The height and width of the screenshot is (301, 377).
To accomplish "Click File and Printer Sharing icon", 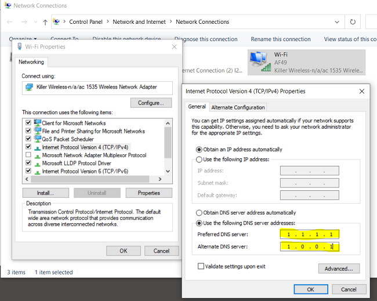I will pyautogui.click(x=38, y=130).
